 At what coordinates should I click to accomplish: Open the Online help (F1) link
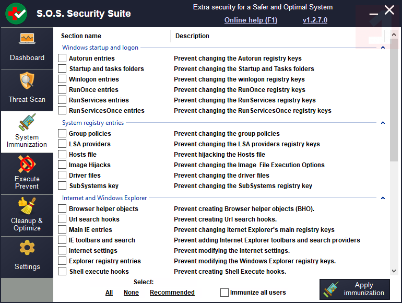tap(251, 20)
